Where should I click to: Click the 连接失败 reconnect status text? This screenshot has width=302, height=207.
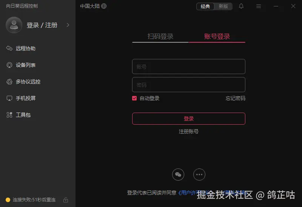pyautogui.click(x=34, y=200)
